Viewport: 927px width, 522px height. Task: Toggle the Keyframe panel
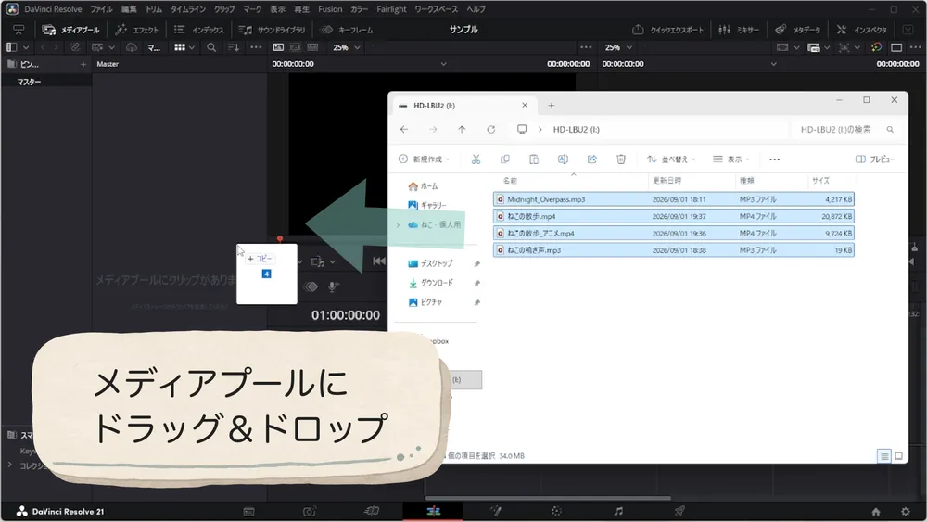click(347, 30)
